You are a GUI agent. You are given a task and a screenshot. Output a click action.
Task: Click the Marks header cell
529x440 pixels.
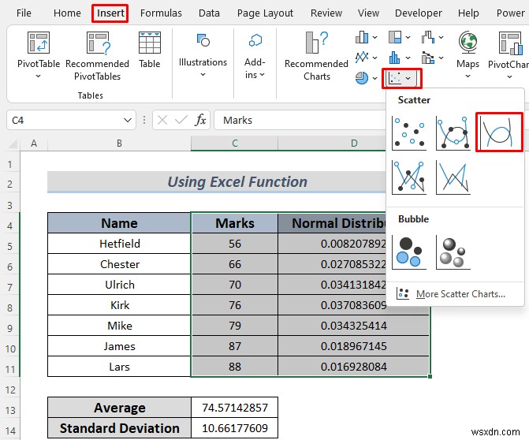pyautogui.click(x=234, y=223)
